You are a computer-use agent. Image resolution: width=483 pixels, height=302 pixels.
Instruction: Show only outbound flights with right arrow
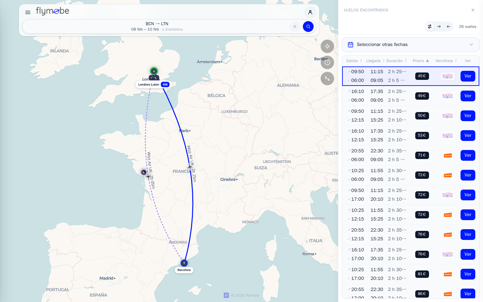click(x=439, y=27)
